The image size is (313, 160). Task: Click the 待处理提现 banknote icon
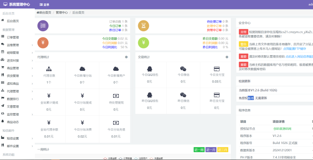pos(116,96)
